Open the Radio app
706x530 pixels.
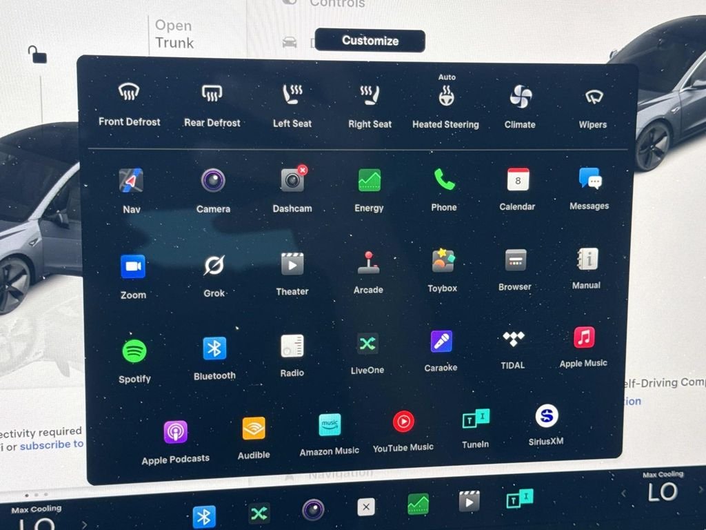click(292, 355)
